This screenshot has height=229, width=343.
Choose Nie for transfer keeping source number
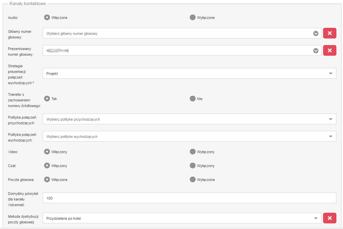(192, 98)
